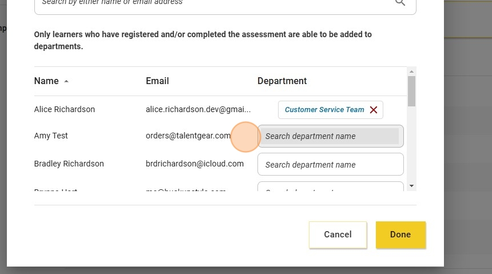Select Bradley Richardson name cell

[x=69, y=164]
